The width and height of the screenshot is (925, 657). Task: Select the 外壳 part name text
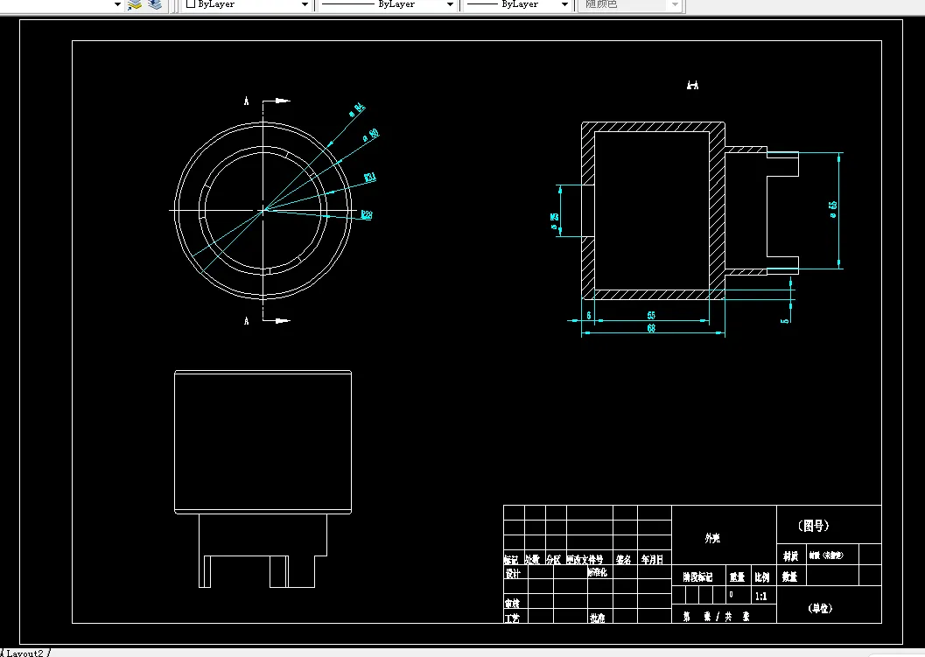click(712, 538)
